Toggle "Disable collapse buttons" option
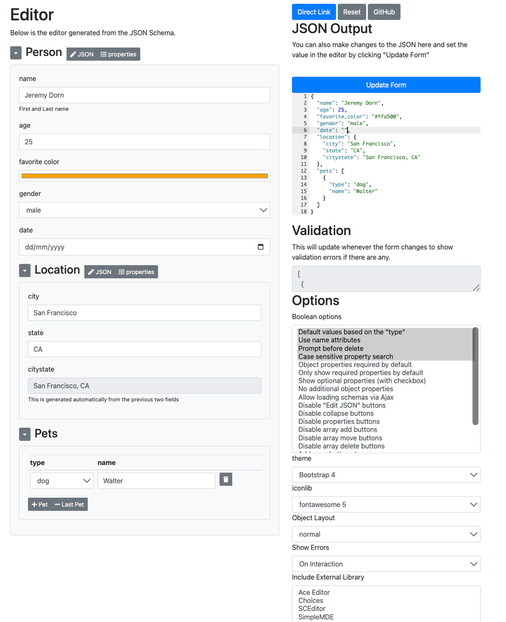The width and height of the screenshot is (506, 622). 336,413
